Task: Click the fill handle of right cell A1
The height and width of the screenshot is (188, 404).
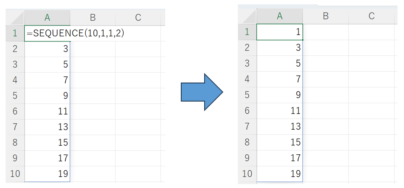Action: (302, 40)
